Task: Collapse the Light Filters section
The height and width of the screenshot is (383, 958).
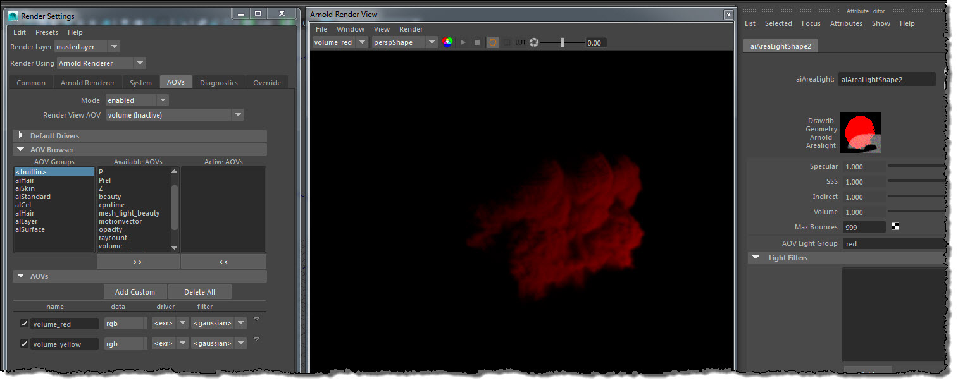Action: (x=756, y=258)
